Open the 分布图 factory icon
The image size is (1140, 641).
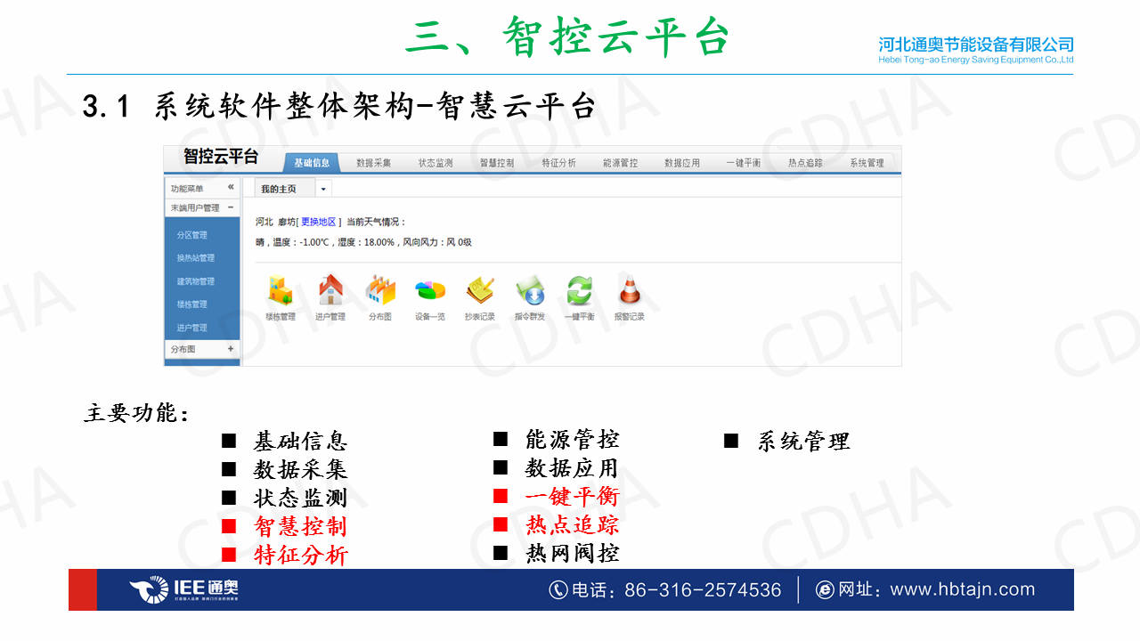[380, 290]
